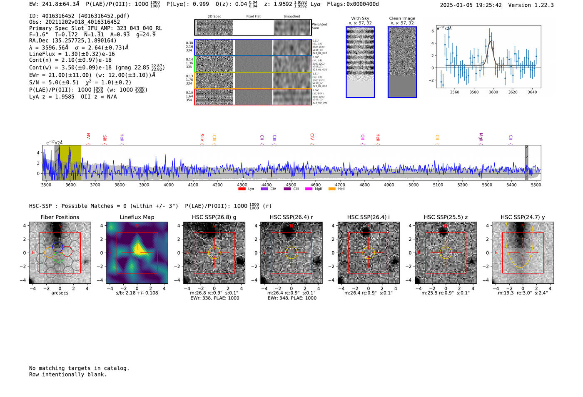The image size is (583, 397).
Task: Click the CIV legend color swatch
Action: tap(264, 189)
